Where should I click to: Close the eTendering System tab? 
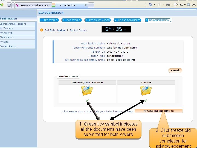coord(86,5)
